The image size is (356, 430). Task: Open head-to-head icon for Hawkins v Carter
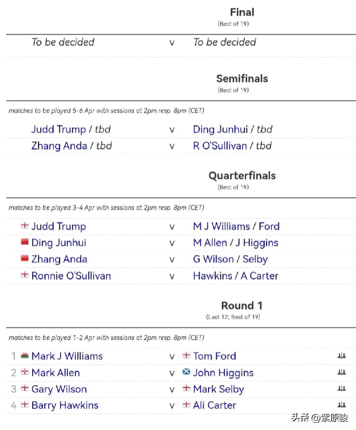coord(341,405)
